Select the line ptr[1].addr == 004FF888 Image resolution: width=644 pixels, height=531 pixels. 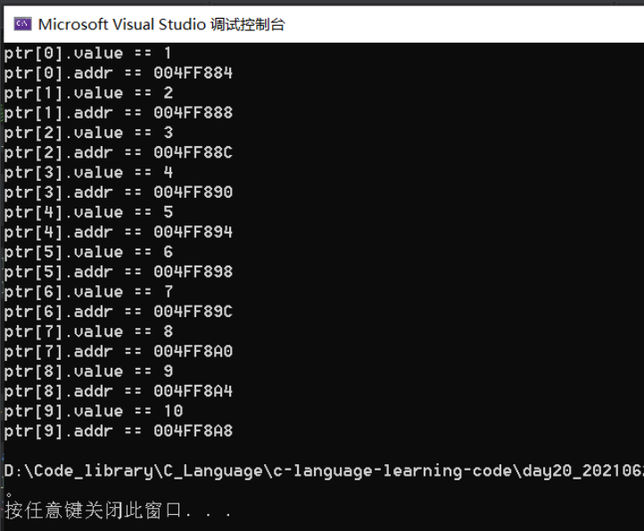(x=119, y=113)
